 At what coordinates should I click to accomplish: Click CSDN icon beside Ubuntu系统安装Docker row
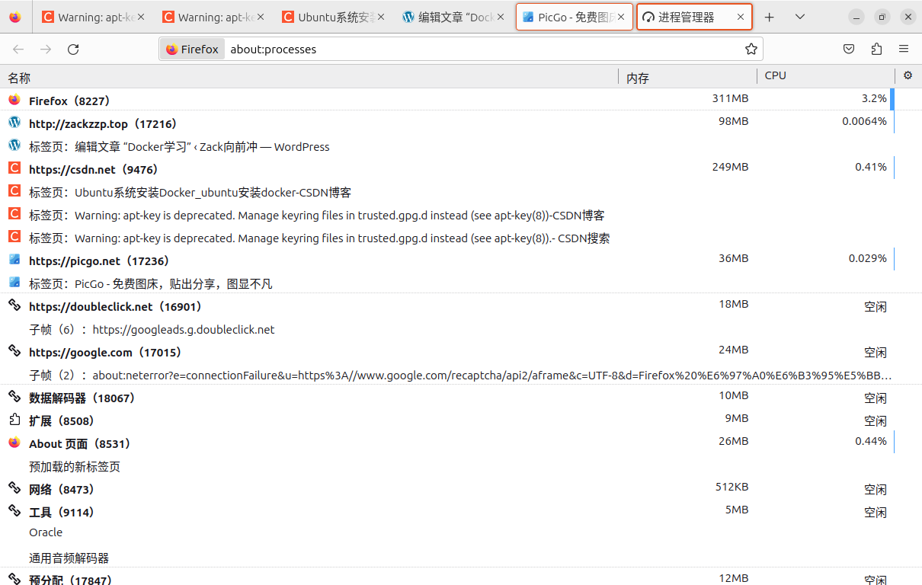[x=14, y=190]
